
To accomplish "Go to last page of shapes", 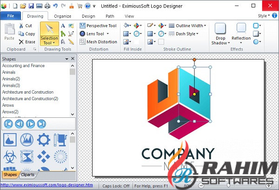I will click(x=41, y=124).
